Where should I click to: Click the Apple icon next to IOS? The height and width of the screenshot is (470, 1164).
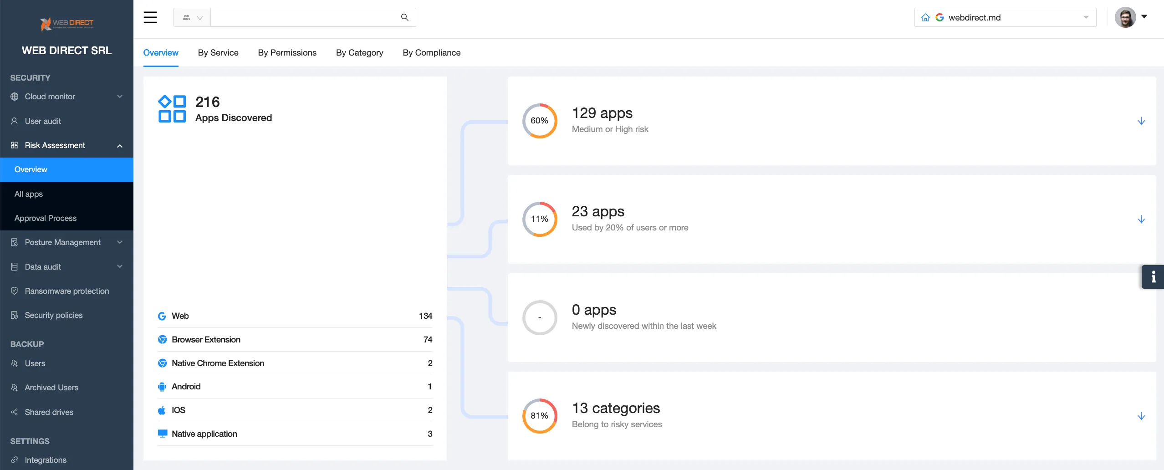click(162, 410)
